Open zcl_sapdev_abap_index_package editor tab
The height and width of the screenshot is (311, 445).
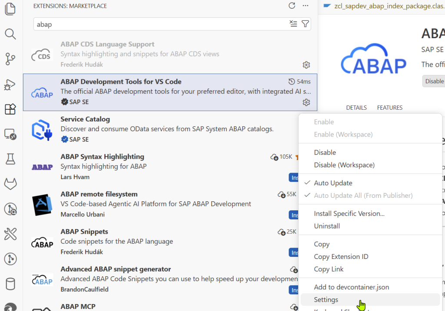tap(384, 6)
